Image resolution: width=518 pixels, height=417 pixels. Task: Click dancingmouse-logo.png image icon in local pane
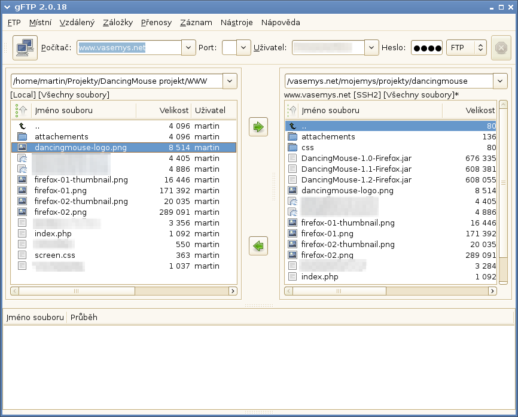pyautogui.click(x=22, y=147)
